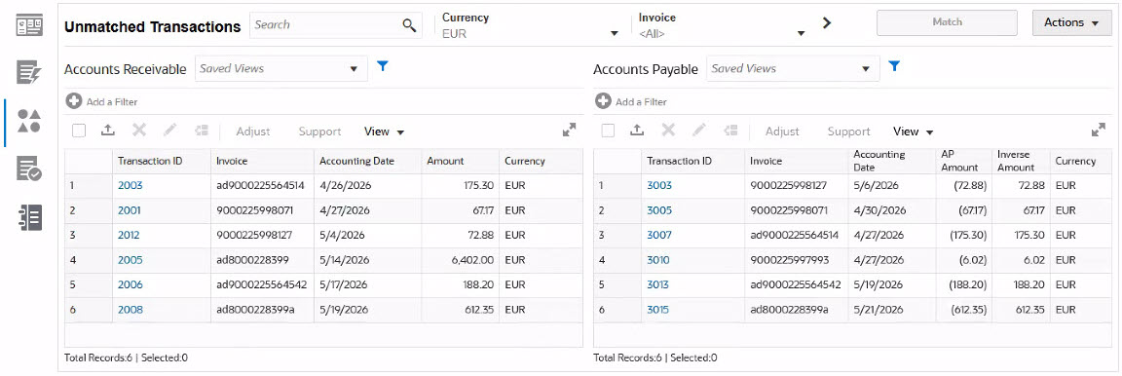Viewport: 1122px width, 376px height.
Task: Open transaction ID 2012 link
Action: coord(129,235)
